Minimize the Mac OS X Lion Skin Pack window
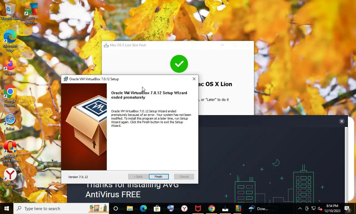The width and height of the screenshot is (356, 214). point(222,45)
